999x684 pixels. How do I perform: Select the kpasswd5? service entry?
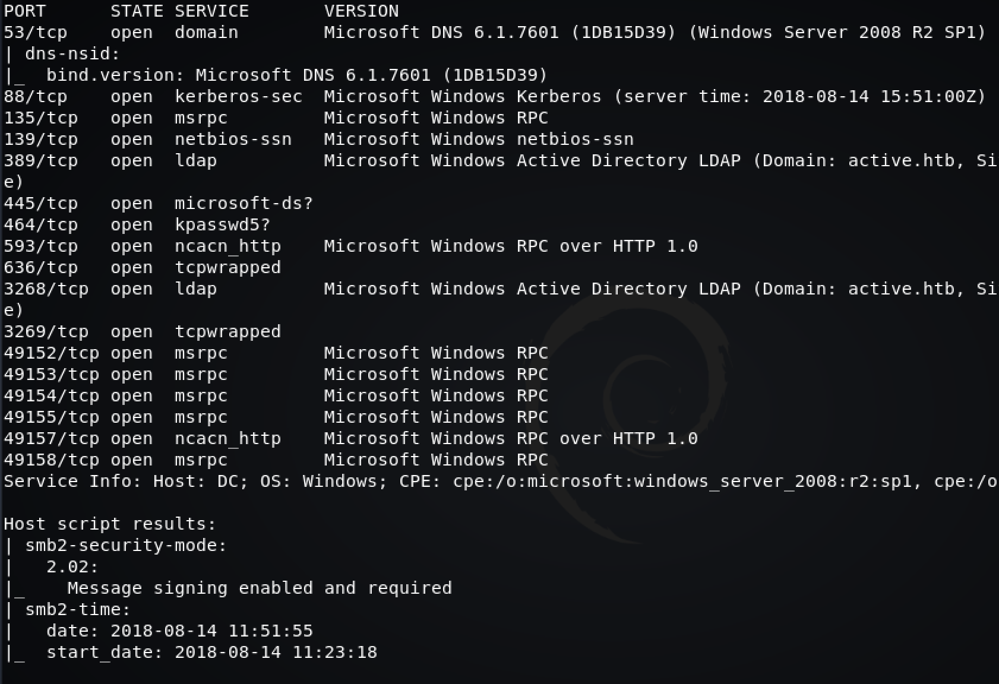point(222,225)
